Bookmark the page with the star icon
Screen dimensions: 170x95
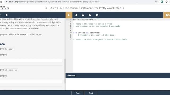[x=156, y=2]
